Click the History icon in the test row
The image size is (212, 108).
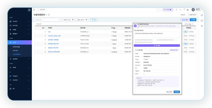click(189, 32)
